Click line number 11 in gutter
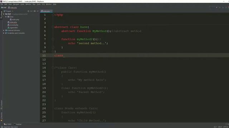Screen dimensions: 229x128 click(x=44, y=55)
